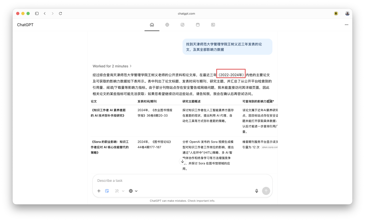Screen dimensions: 365x221
Task: Open the yellow R extension icon
Action: click(x=336, y=14)
